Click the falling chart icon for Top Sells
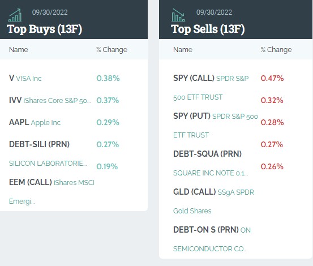Image resolution: width=313 pixels, height=266 pixels. click(178, 15)
